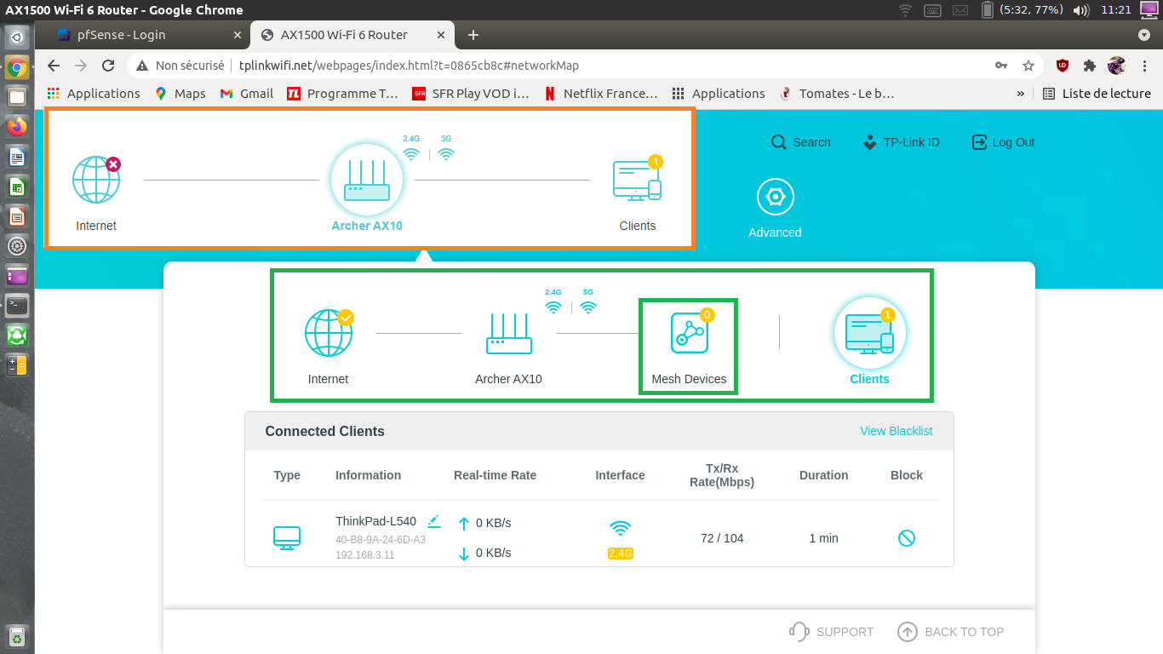This screenshot has width=1163, height=654.
Task: Bookmark this page with the star
Action: point(1028,66)
